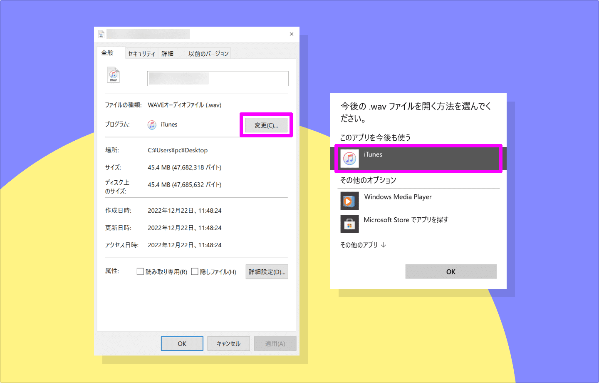This screenshot has width=599, height=383.
Task: Click the file name input field
Action: (218, 78)
